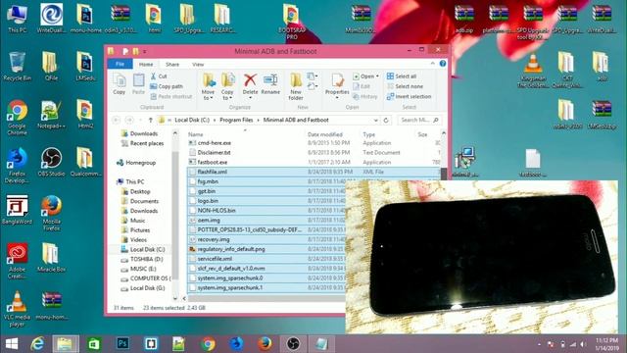Screen dimensions: 627x353
Task: Switch to the View ribbon tab
Action: (198, 64)
